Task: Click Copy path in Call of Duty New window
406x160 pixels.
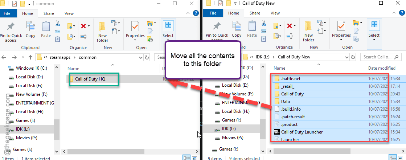Action: (263, 31)
